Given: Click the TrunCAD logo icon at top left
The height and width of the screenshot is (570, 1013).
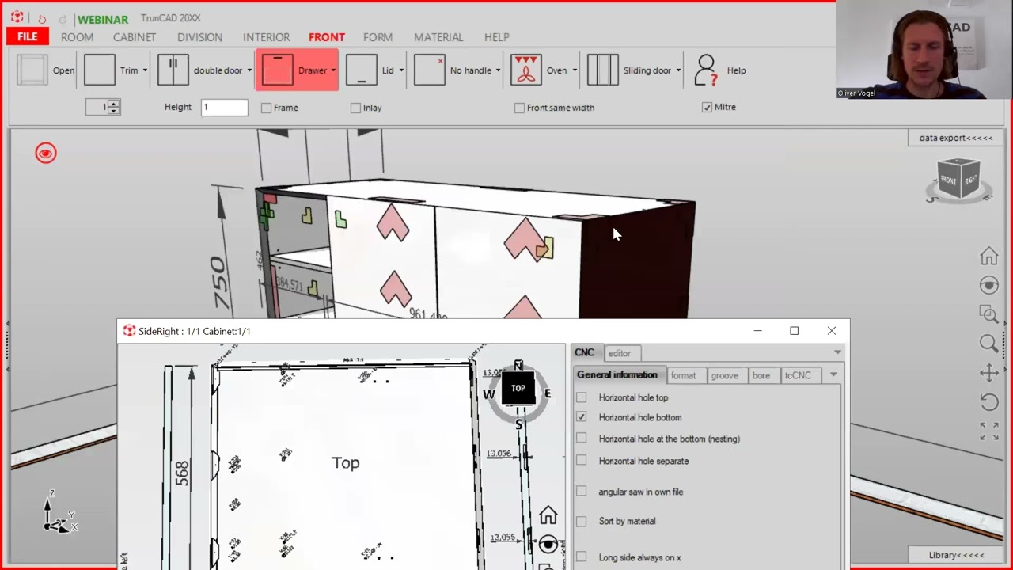Looking at the screenshot, I should [17, 17].
